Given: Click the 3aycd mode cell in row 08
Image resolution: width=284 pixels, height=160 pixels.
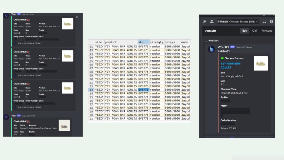Looking at the screenshot, I should click(x=186, y=72).
